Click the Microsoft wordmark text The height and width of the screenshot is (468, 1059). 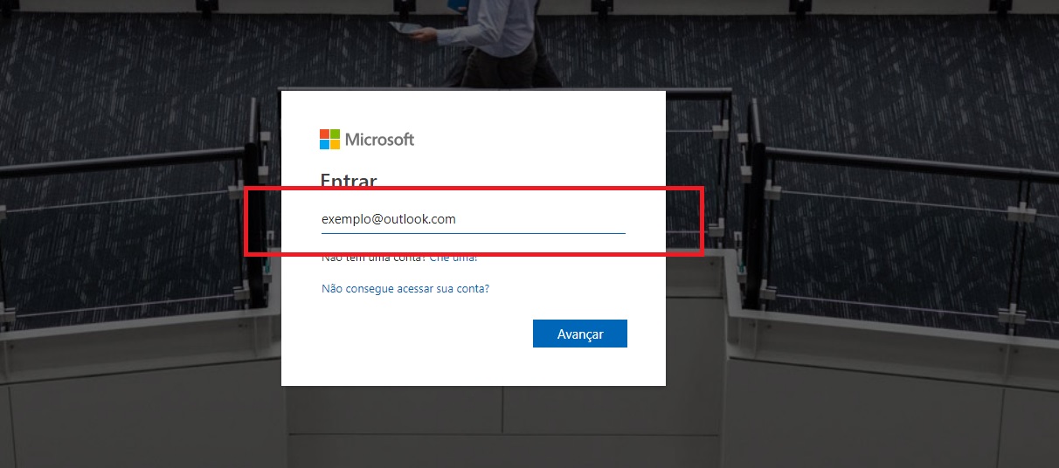(x=379, y=139)
